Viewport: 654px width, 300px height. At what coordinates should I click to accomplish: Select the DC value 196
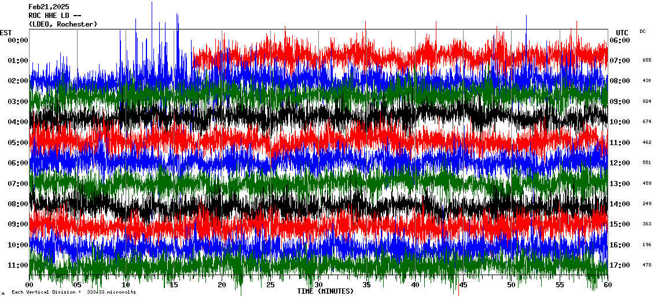(x=646, y=245)
